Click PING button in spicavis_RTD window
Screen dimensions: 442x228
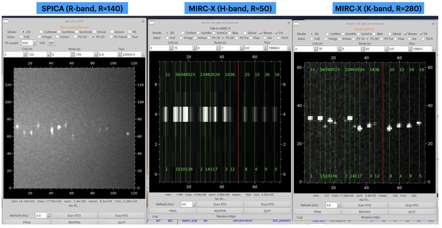pos(27,222)
